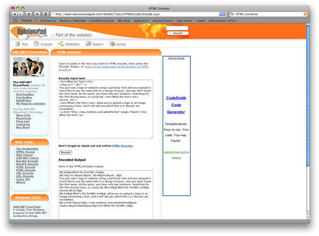Screen dimensions: 319x236
Task: Click the Blog icon in site navigation
Action: tap(18, 44)
